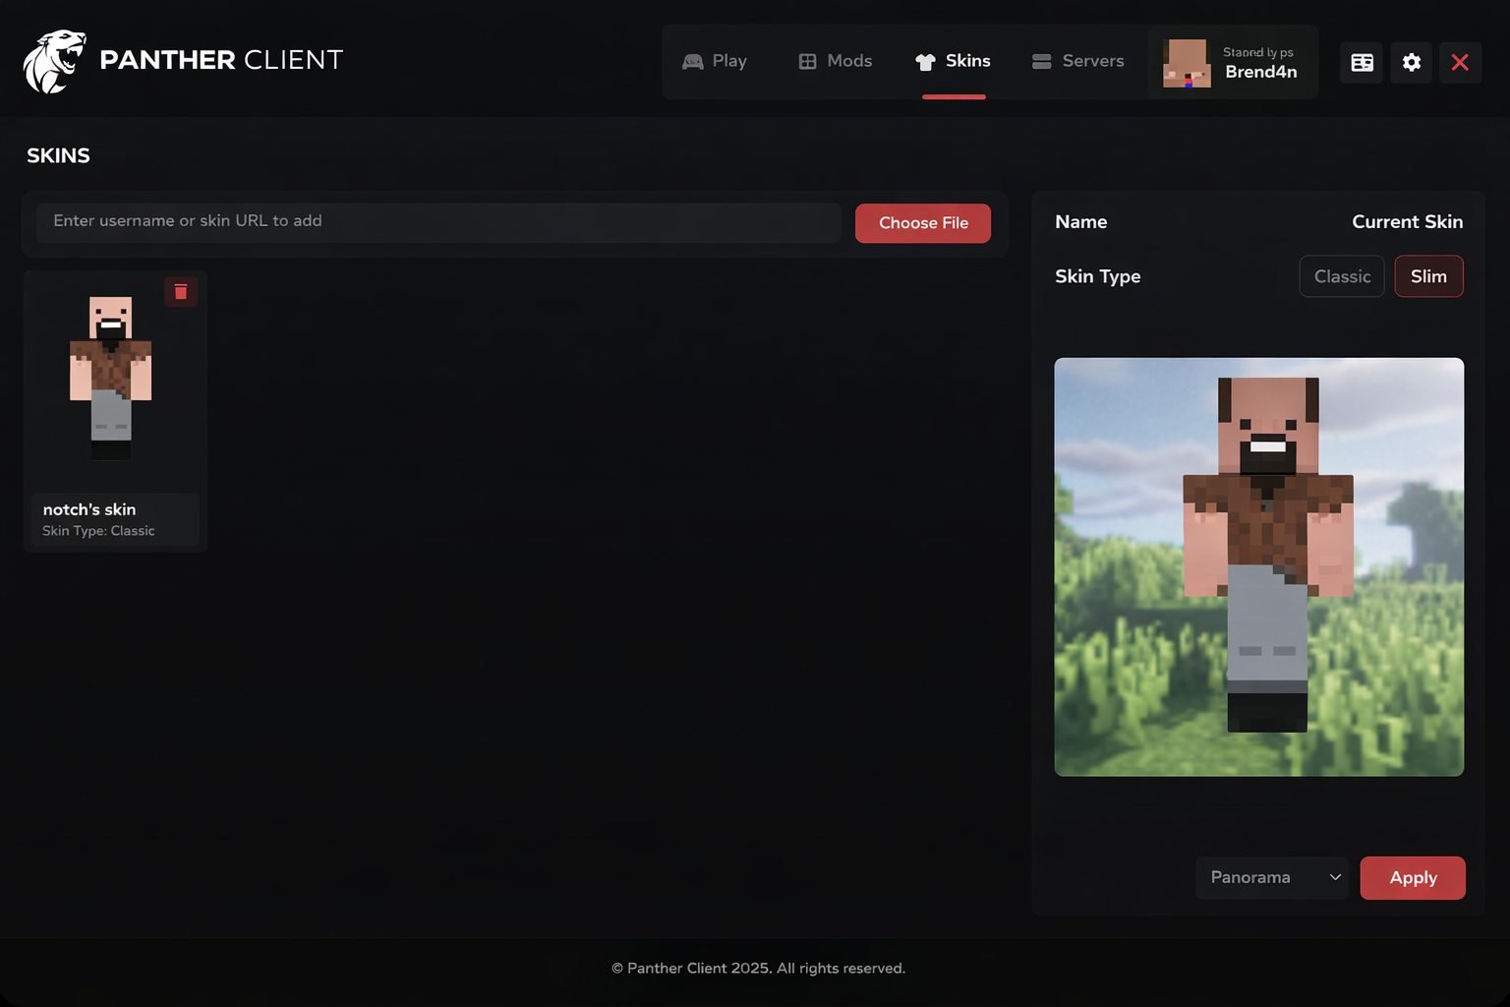Image resolution: width=1510 pixels, height=1007 pixels.
Task: Open the Mods section via the grid icon
Action: 806,61
